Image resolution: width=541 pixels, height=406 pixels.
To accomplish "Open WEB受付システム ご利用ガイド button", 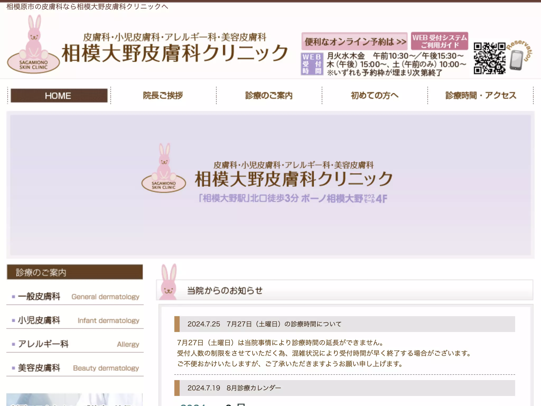I will (440, 41).
